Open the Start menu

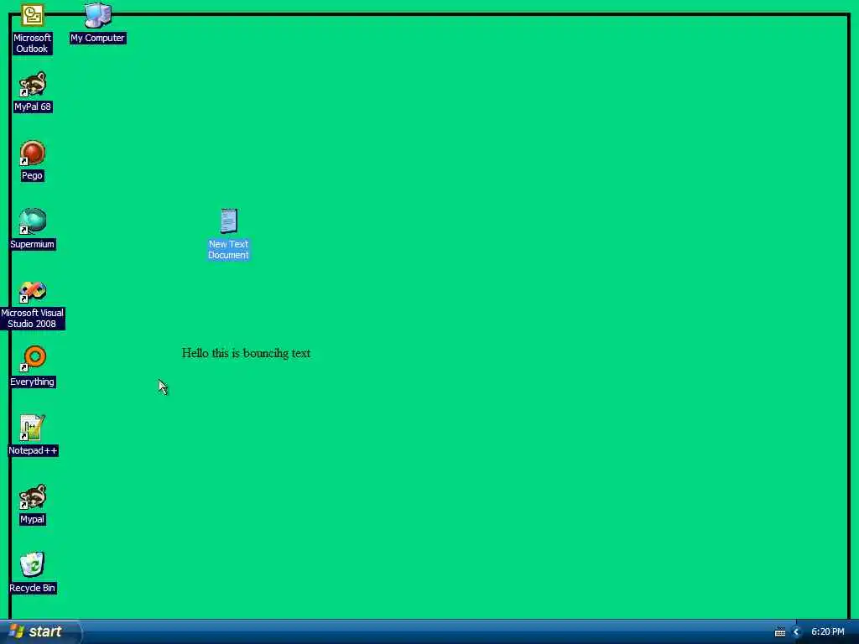pyautogui.click(x=40, y=632)
